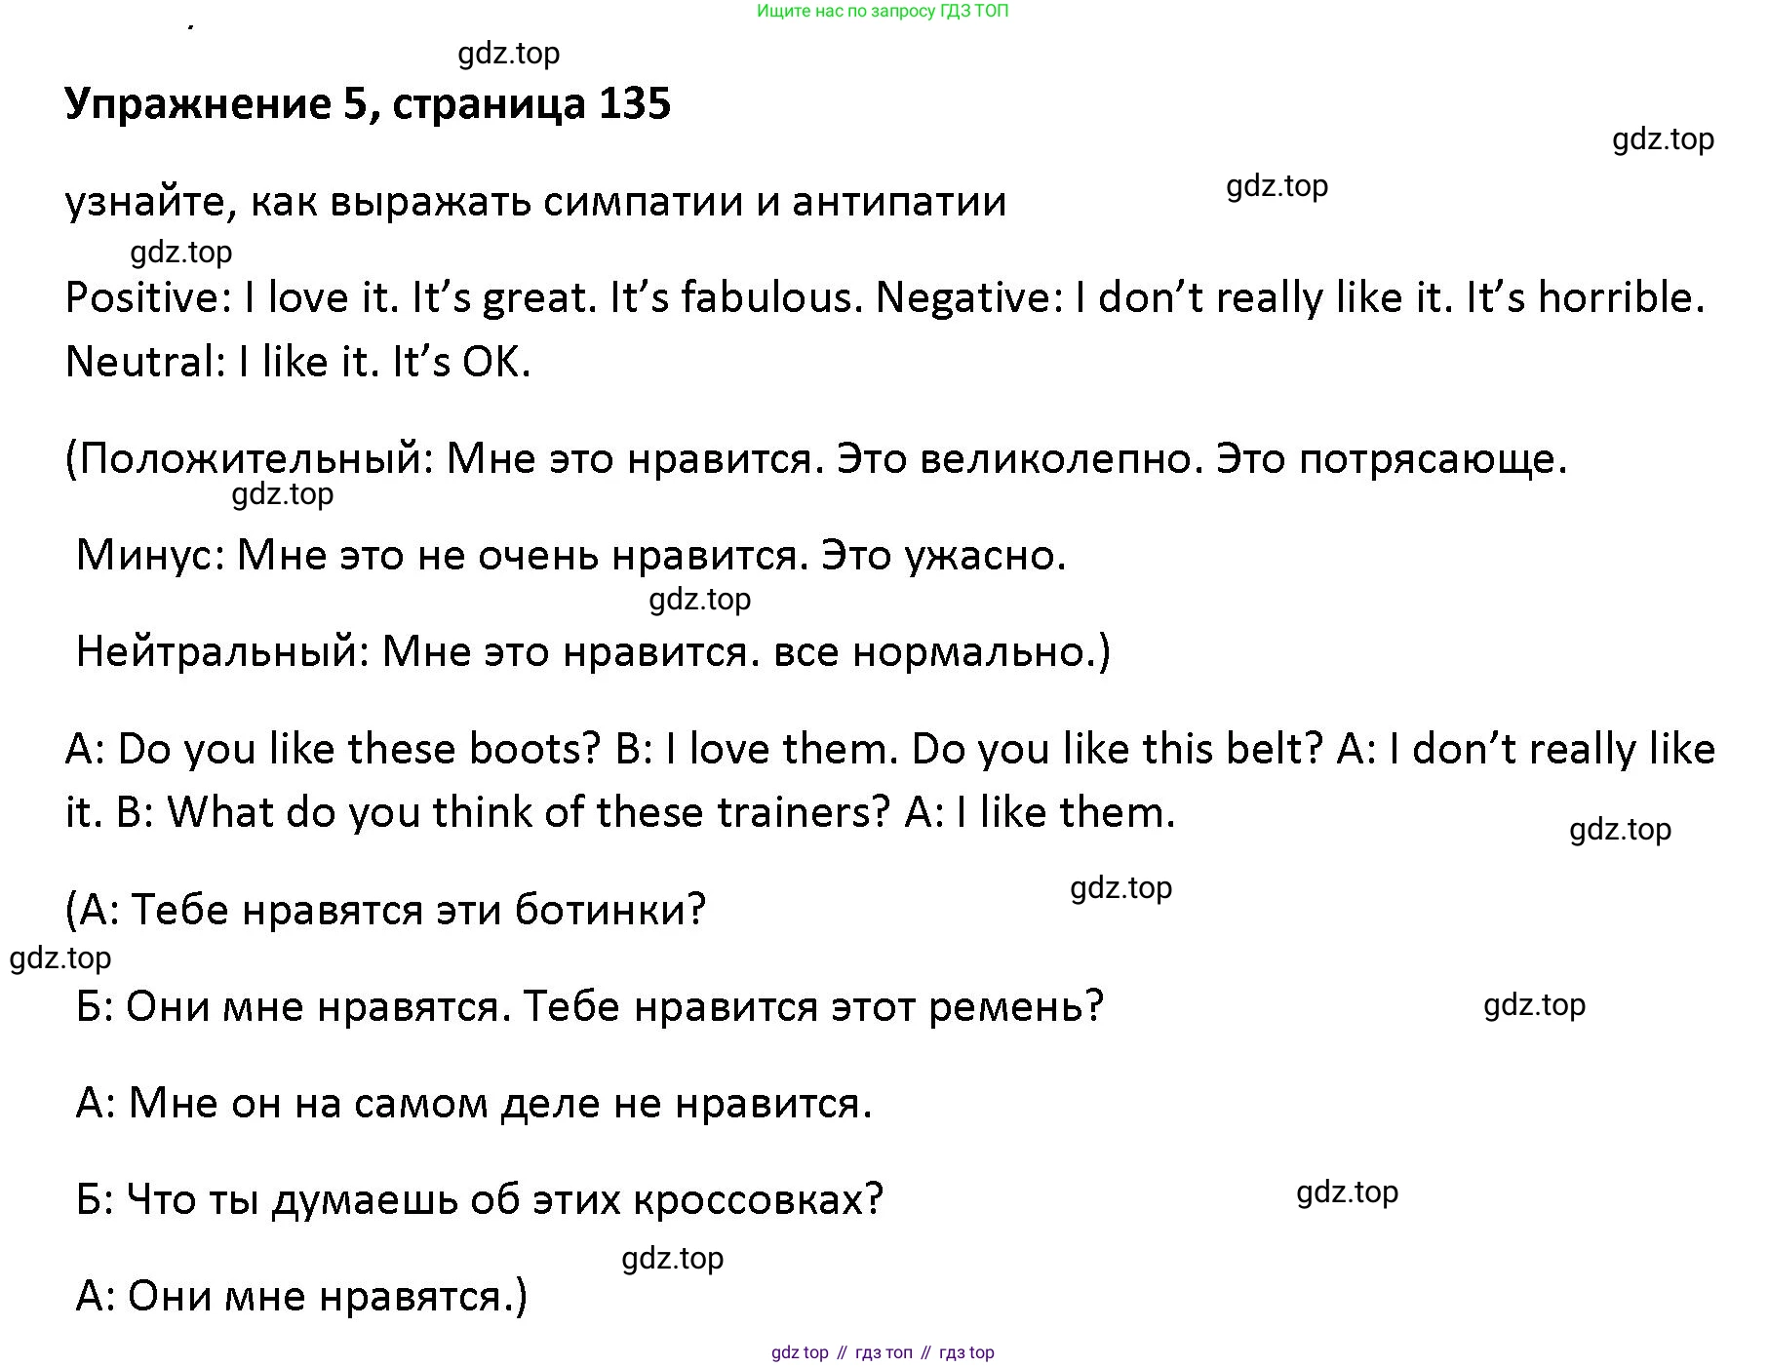Screen dimensions: 1768x1367
Task: Click the "Упражнение 5, страница 135" heading
Action: [368, 104]
